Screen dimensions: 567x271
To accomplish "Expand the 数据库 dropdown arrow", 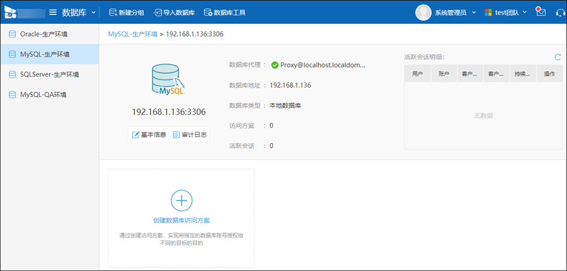I will [94, 13].
